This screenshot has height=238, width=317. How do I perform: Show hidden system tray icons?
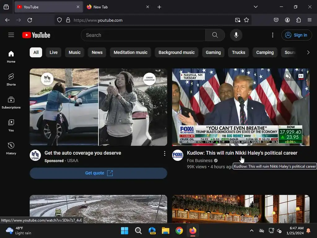252,231
